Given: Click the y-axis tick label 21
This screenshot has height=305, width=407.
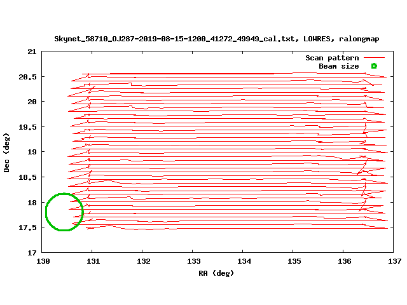Looking at the screenshot, I should point(32,51).
